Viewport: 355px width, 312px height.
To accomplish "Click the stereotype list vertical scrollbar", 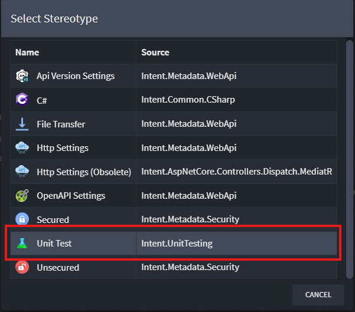I will coord(350,159).
